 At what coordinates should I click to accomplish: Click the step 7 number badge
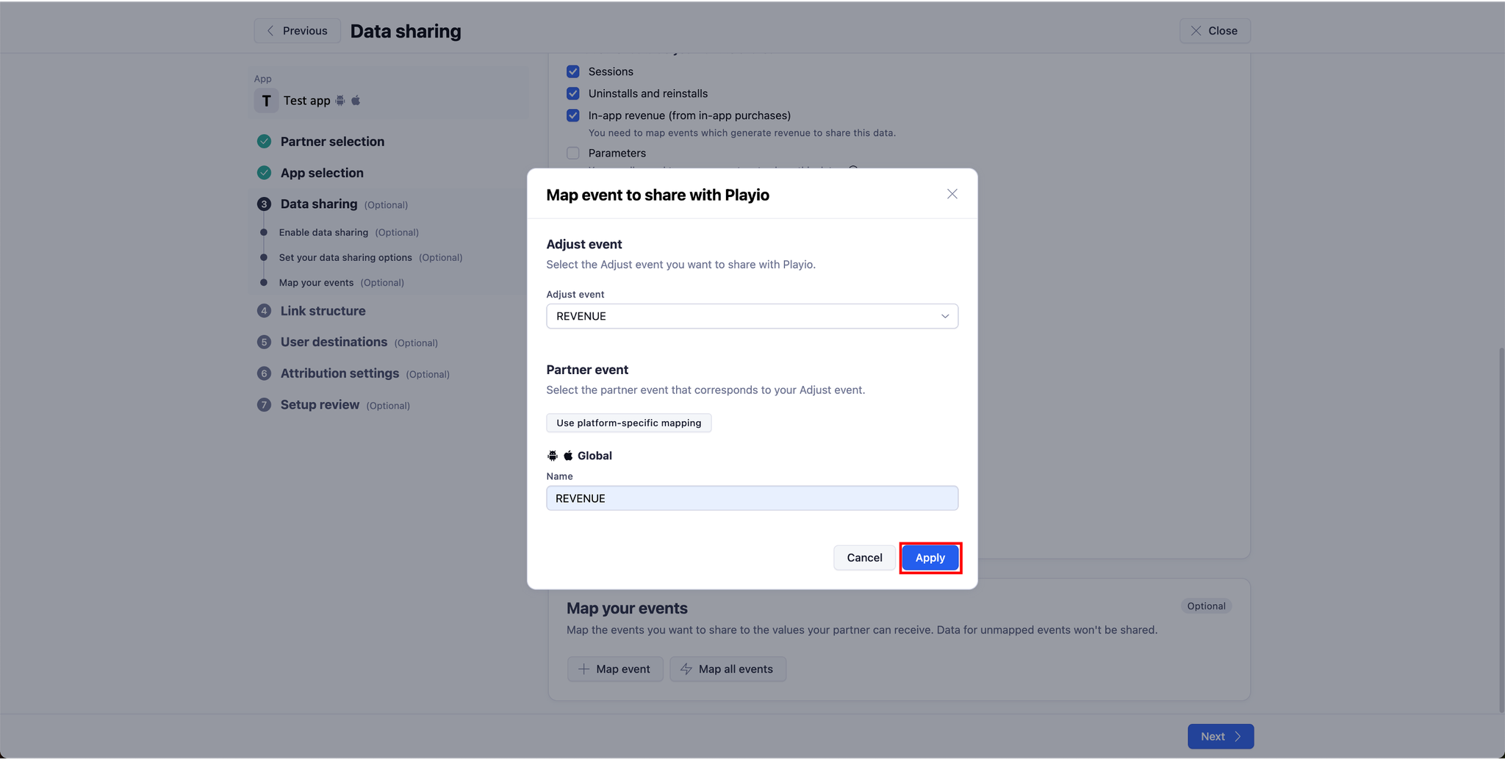[x=264, y=405]
